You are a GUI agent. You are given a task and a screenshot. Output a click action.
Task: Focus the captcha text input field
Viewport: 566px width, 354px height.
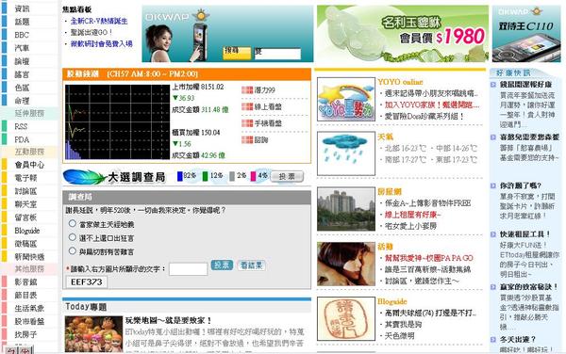(188, 269)
